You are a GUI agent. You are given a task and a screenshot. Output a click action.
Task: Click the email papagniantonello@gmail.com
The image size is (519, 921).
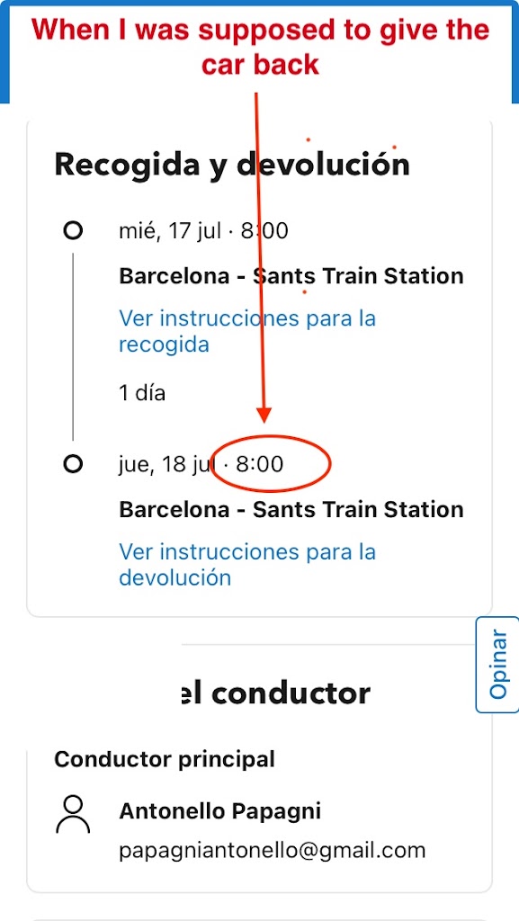pyautogui.click(x=273, y=850)
